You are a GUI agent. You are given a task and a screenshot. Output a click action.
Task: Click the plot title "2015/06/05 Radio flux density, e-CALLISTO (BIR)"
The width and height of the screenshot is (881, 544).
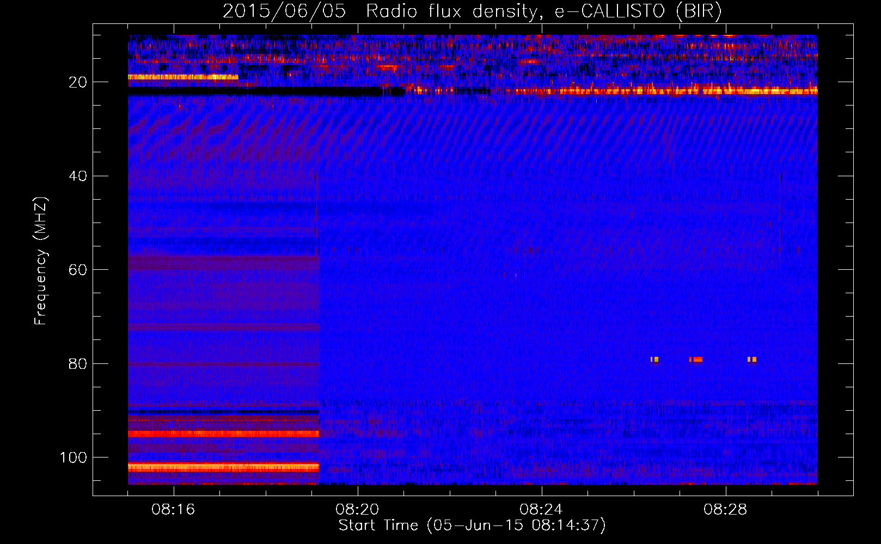coord(472,11)
